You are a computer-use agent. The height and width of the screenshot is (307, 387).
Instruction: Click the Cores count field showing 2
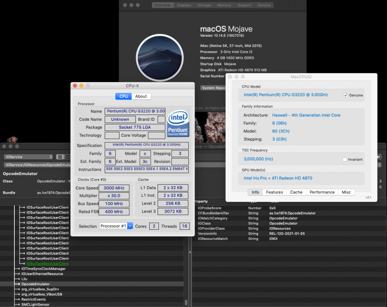(154, 226)
